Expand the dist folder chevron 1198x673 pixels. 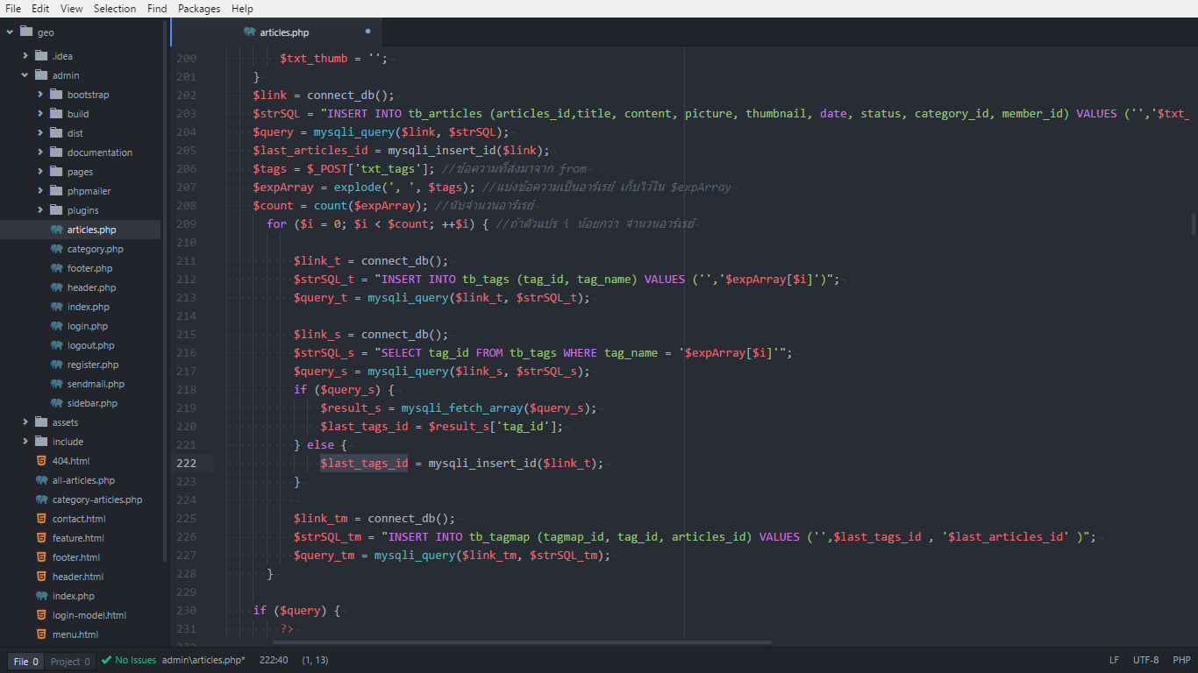[x=40, y=133]
